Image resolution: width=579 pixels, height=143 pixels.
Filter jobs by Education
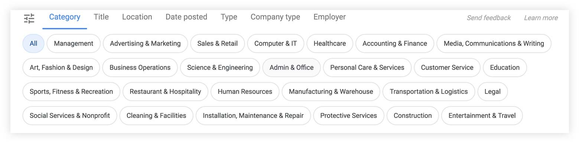click(x=505, y=68)
